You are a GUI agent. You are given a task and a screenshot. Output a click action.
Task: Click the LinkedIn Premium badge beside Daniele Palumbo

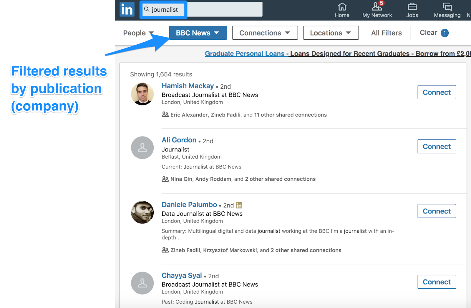pos(239,205)
